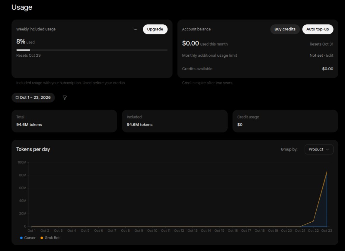This screenshot has width=345, height=251.
Task: Click the Credits expire after two years note
Action: [208, 83]
